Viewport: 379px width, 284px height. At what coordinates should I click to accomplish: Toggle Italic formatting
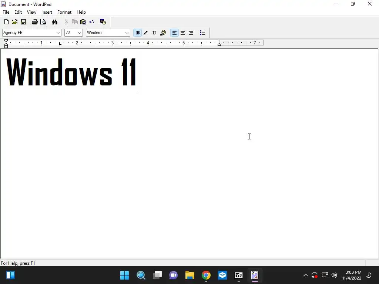click(x=146, y=33)
